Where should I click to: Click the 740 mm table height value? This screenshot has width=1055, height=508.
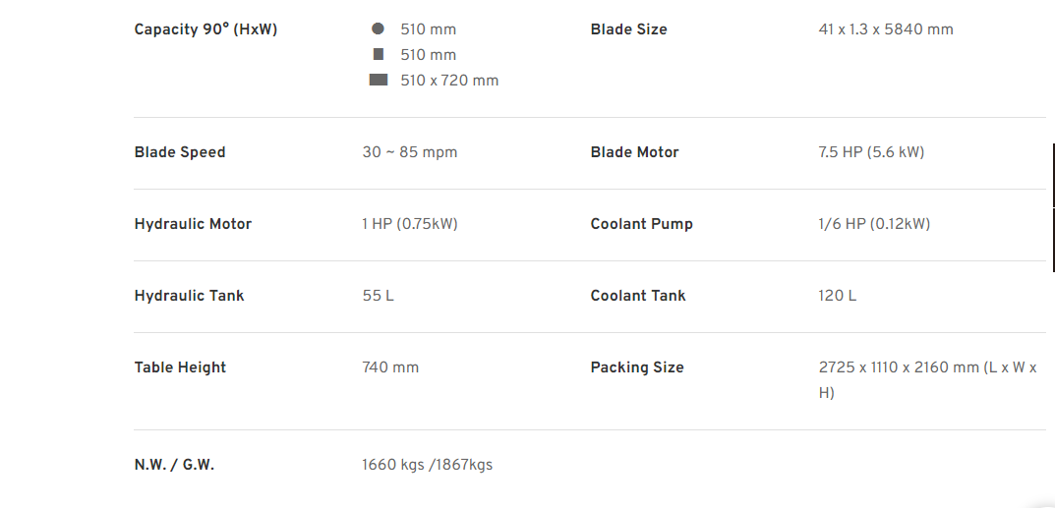pyautogui.click(x=390, y=367)
